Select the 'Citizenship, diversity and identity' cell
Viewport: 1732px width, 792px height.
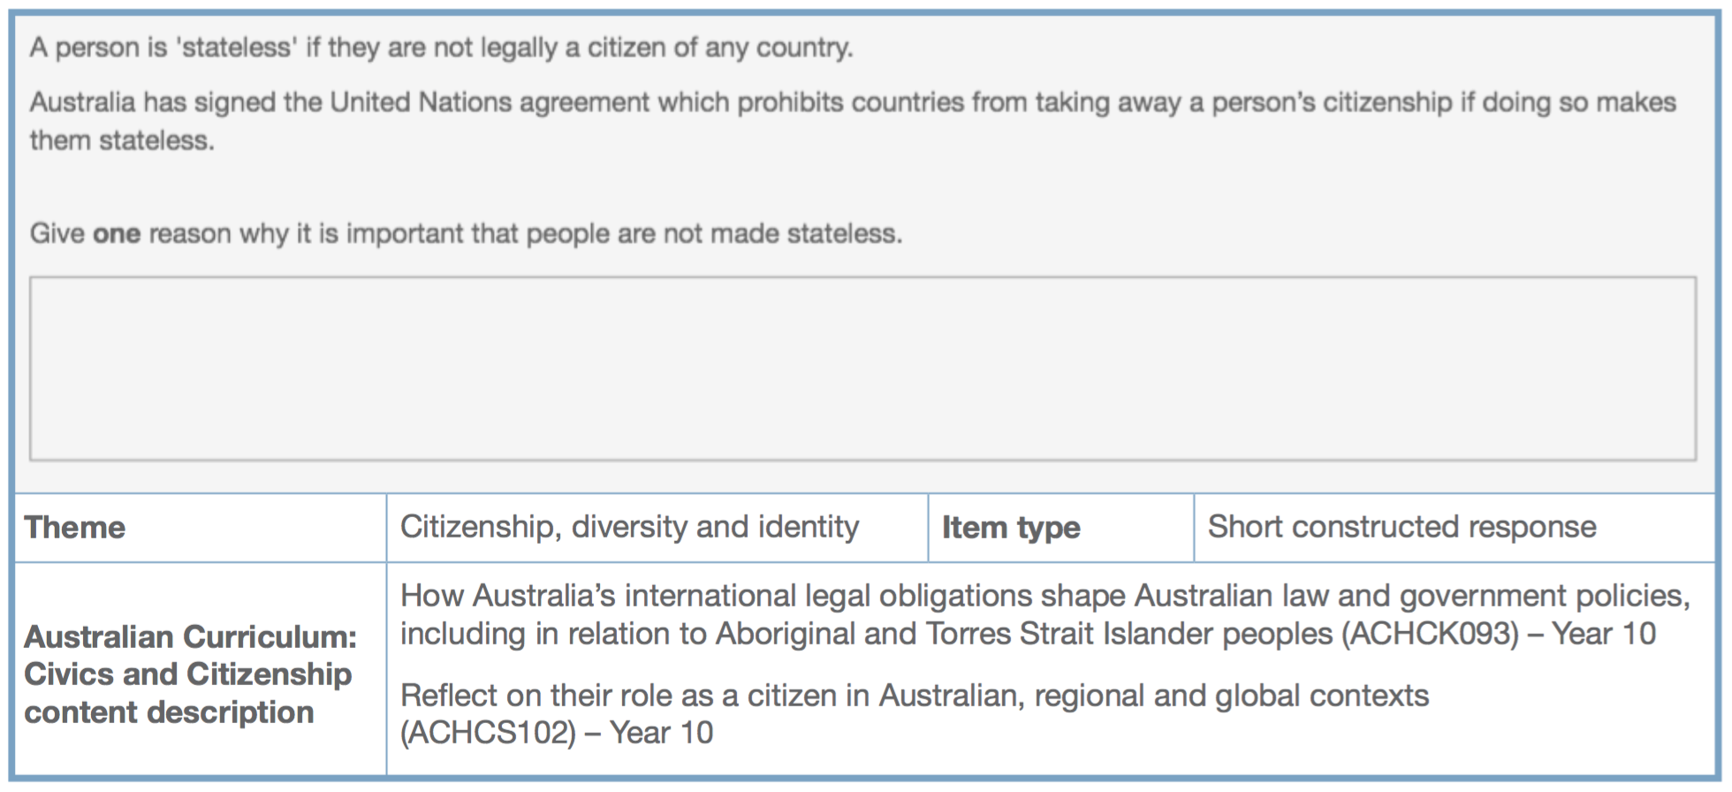pos(657,528)
